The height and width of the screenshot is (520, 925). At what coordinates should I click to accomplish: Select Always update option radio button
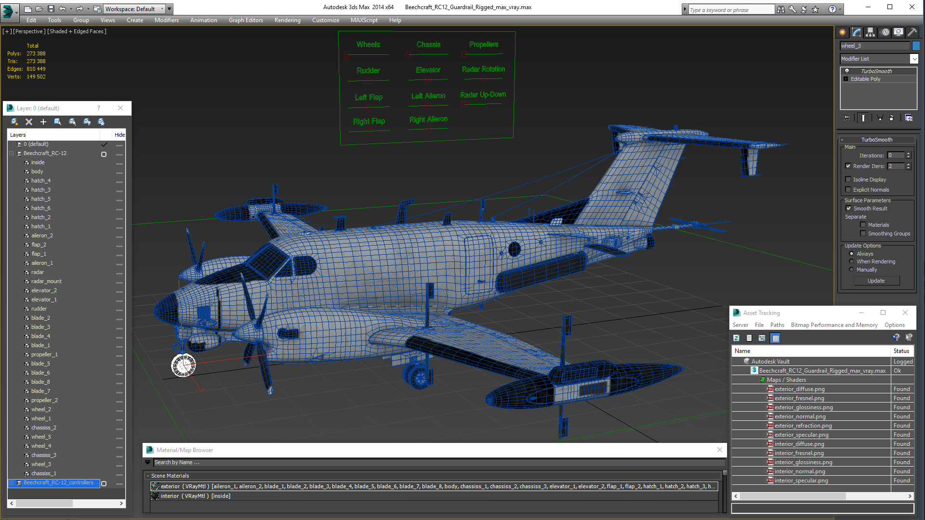[x=851, y=254]
